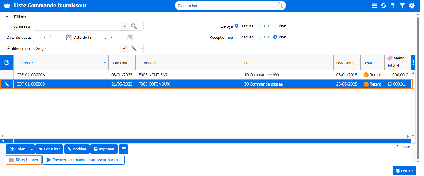
Task: Collapse the Filtrer section
Action: click(7, 17)
